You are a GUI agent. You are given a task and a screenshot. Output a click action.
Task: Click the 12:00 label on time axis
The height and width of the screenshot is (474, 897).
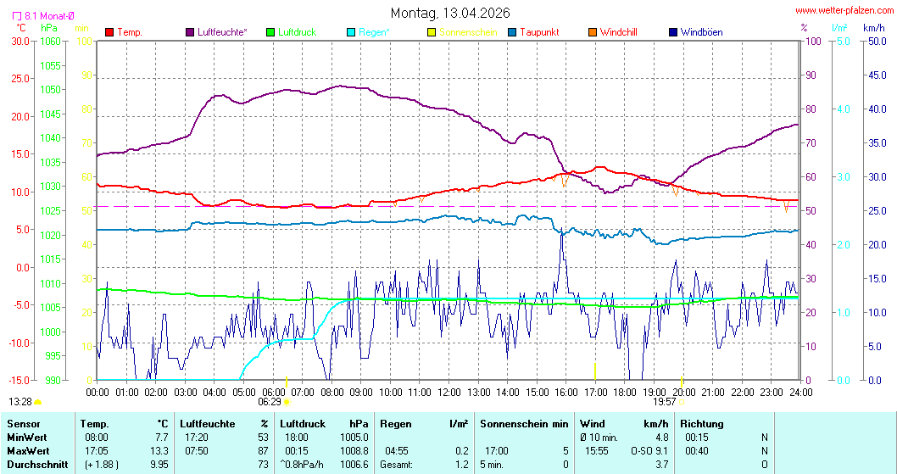(448, 393)
